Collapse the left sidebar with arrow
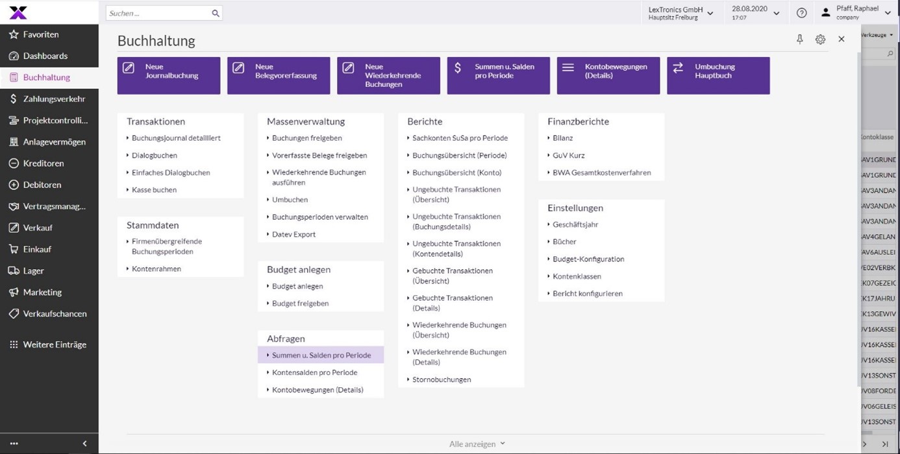 click(84, 444)
